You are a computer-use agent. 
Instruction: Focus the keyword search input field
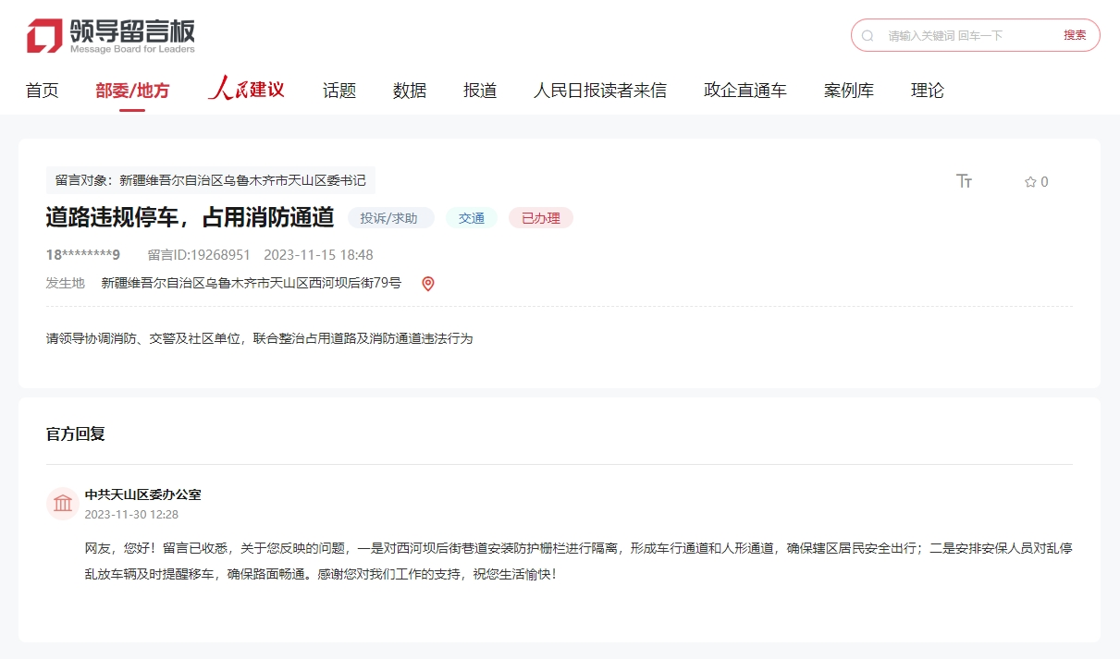click(962, 36)
